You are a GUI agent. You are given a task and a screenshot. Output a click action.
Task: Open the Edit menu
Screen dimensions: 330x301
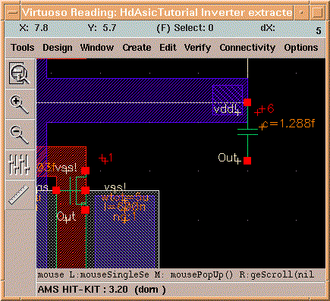point(168,48)
